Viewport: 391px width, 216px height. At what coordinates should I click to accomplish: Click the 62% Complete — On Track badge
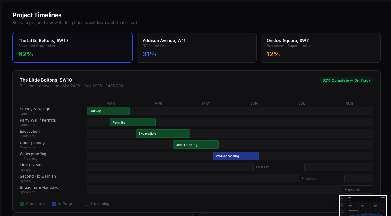pos(346,80)
